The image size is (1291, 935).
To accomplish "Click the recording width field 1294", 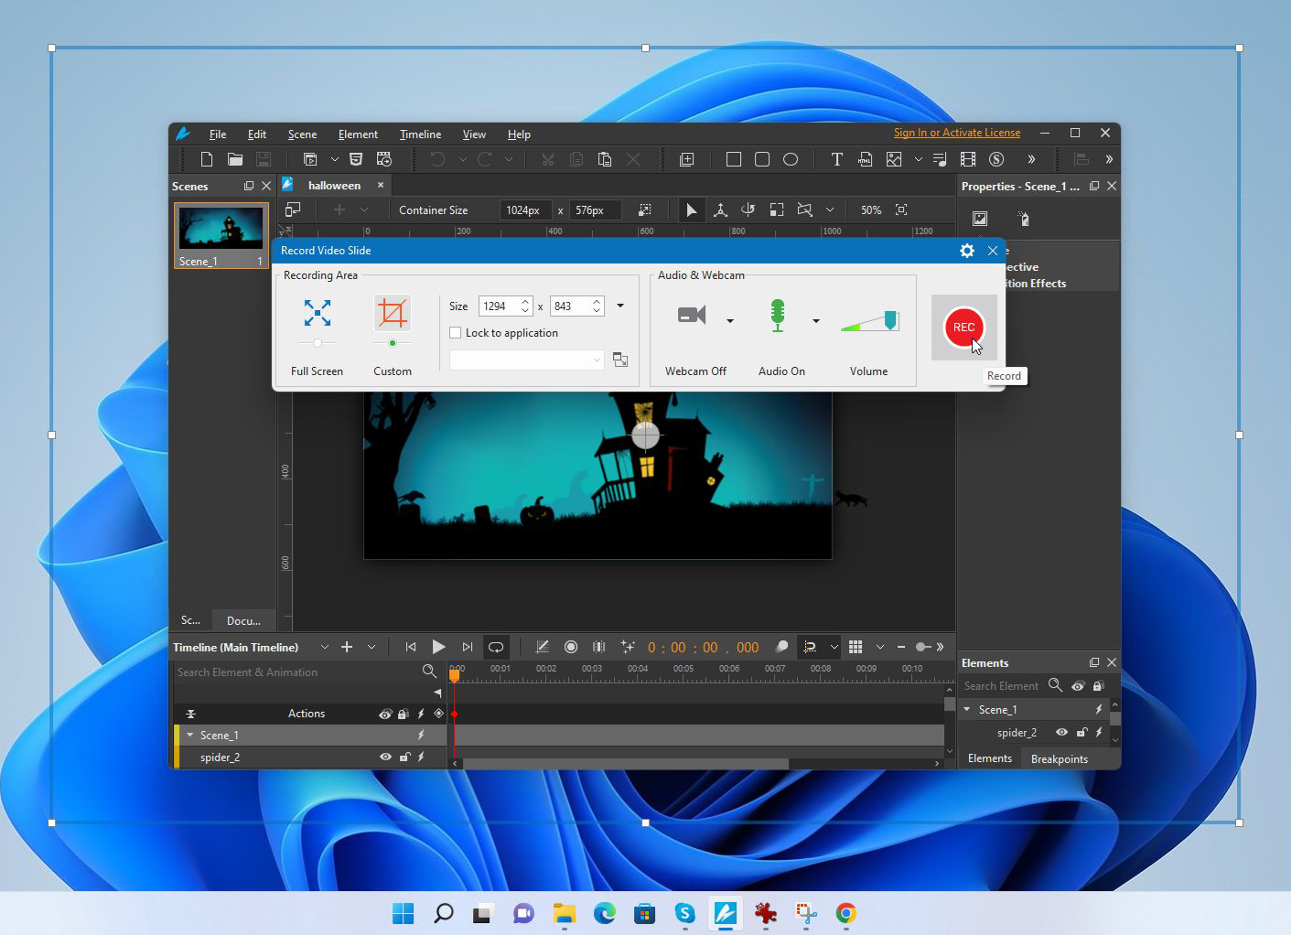I will click(500, 306).
